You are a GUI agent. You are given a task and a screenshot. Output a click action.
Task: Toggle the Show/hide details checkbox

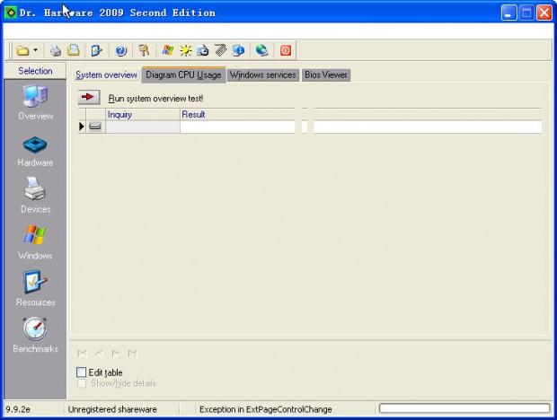(x=82, y=383)
